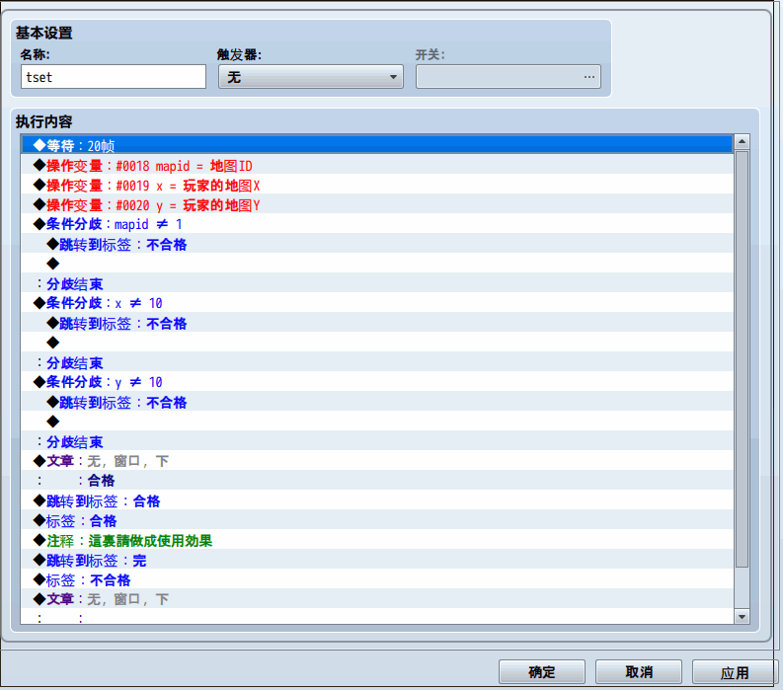Select the empty row under x ≠ 10 branch
783x690 pixels.
click(377, 342)
